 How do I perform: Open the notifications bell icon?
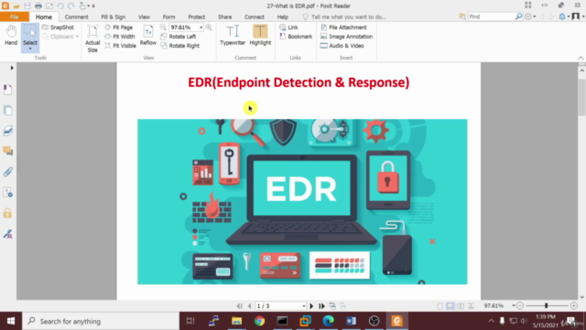562,16
